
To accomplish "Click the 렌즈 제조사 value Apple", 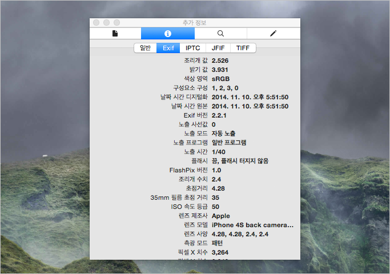I will (x=220, y=216).
